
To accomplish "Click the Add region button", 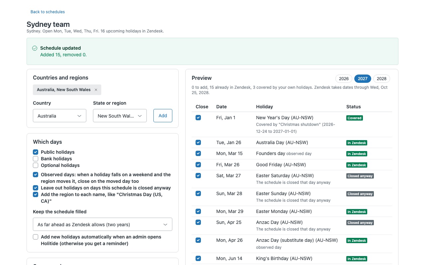I will point(163,116).
